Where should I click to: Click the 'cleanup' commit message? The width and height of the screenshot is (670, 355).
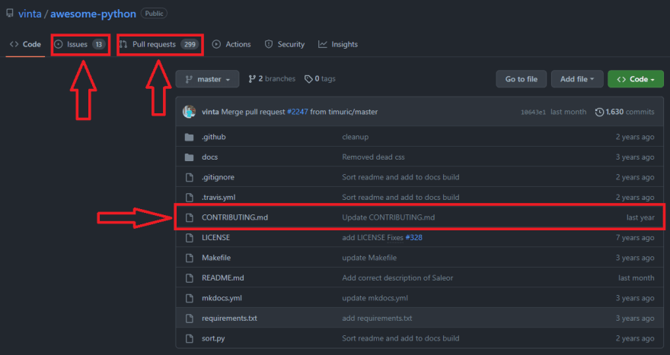355,137
